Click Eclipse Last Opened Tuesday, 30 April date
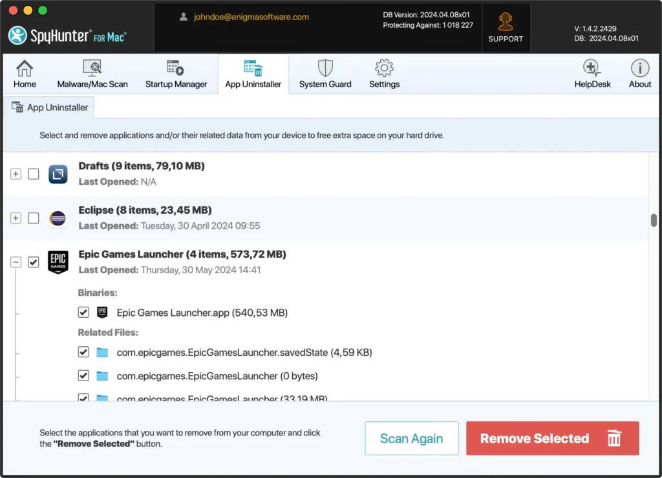The height and width of the screenshot is (478, 662). pos(200,225)
